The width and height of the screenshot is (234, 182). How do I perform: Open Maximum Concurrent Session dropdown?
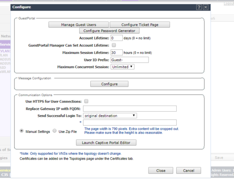point(122,67)
